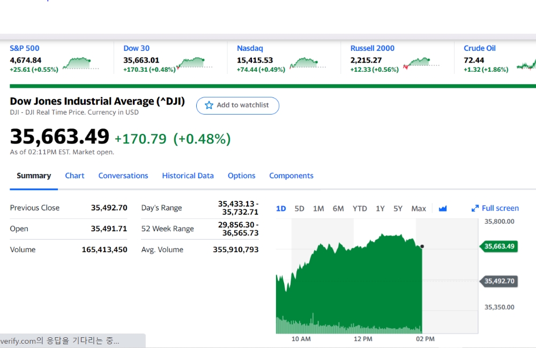Click the 10 AM time axis label
536x348 pixels.
(x=301, y=339)
